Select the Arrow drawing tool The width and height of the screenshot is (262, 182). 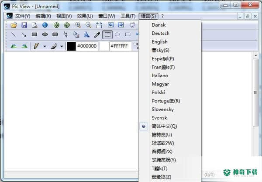pos(24,34)
